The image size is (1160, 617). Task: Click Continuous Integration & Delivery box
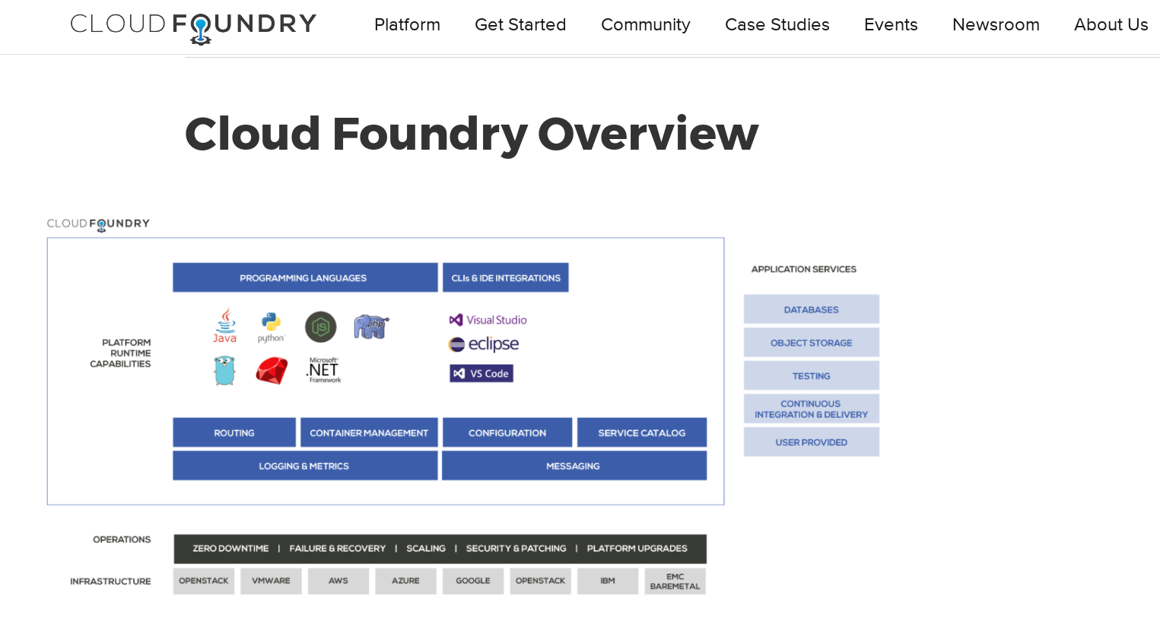812,409
